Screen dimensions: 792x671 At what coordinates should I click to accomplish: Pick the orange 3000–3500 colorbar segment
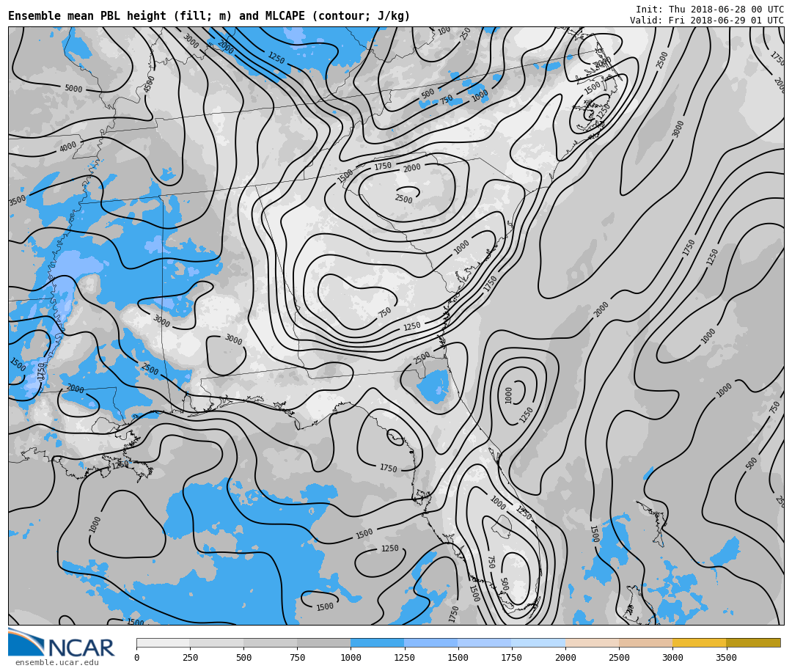(699, 642)
